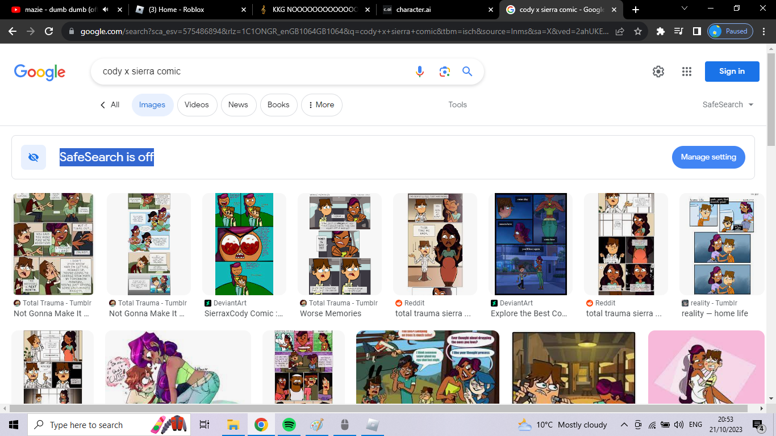Click the Windows Start button
Viewport: 776px width, 436px height.
pyautogui.click(x=14, y=425)
